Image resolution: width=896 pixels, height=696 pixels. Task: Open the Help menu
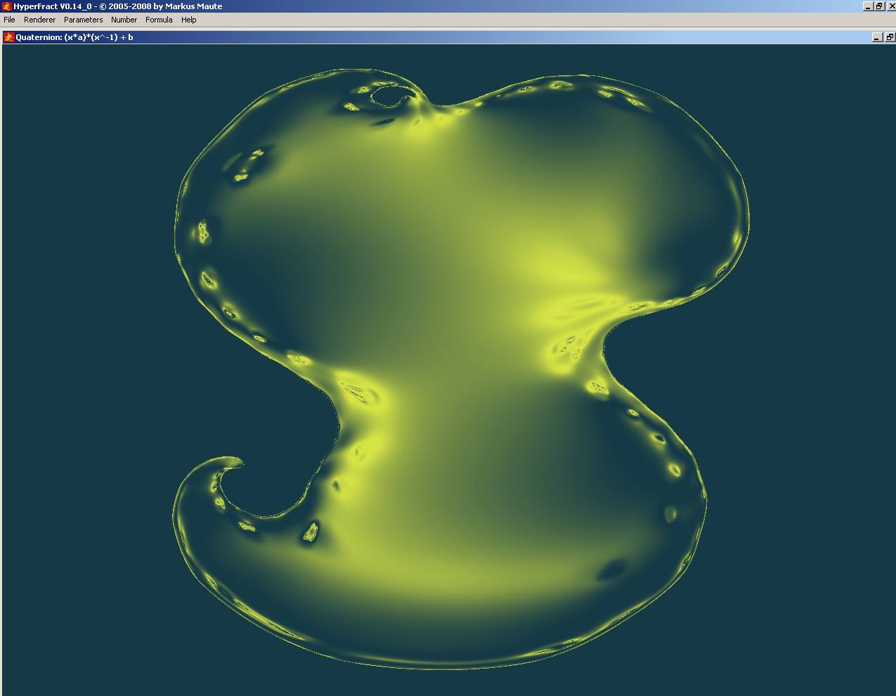pos(188,20)
